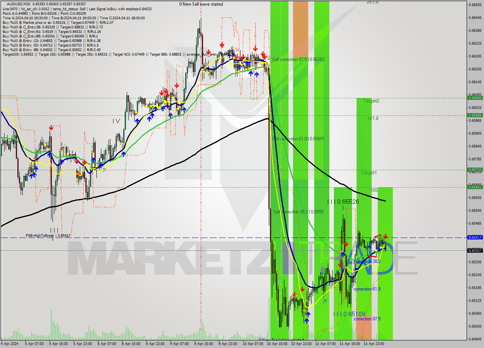Select the 'I I I 0.65526' wave label

coord(343,202)
